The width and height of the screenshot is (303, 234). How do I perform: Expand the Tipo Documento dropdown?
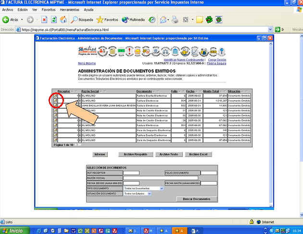coord(162,188)
